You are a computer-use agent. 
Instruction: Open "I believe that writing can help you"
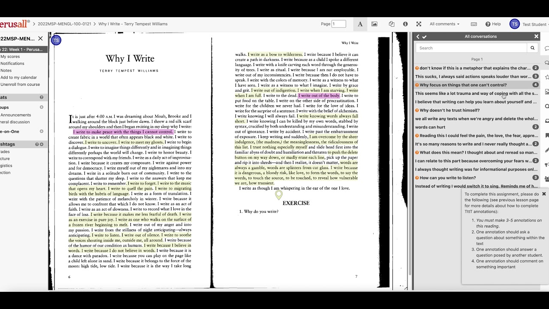tap(477, 102)
